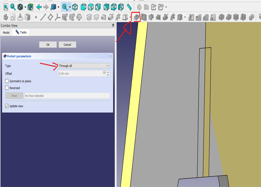Open the subtractive primitive dropdown arrow

click(185, 17)
